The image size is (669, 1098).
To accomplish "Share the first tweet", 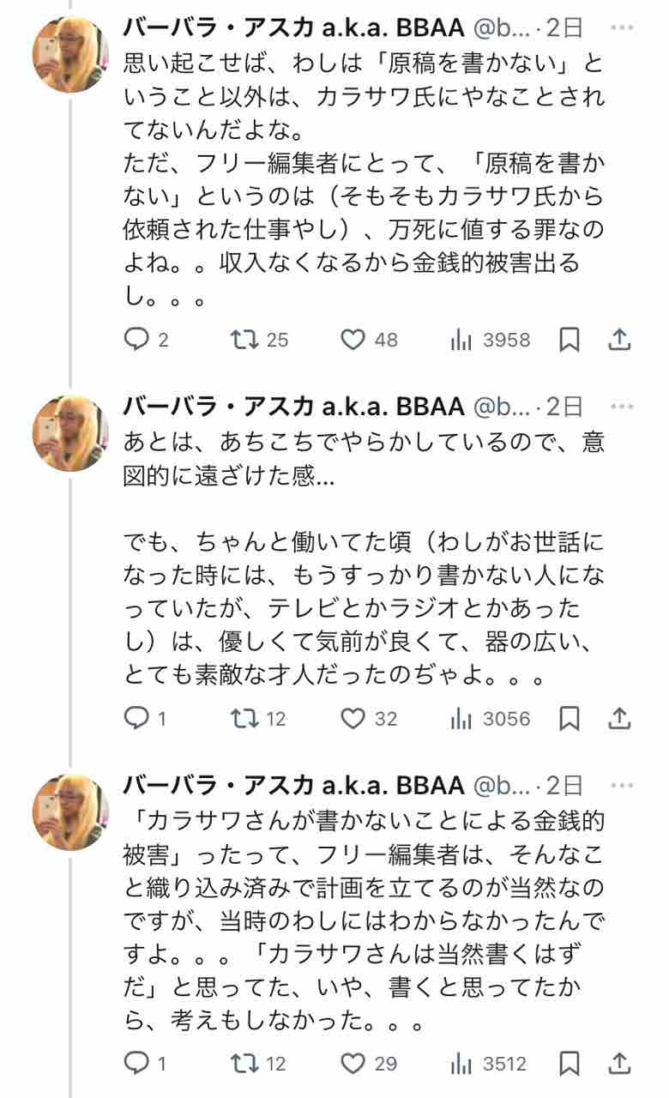I will pos(619,340).
